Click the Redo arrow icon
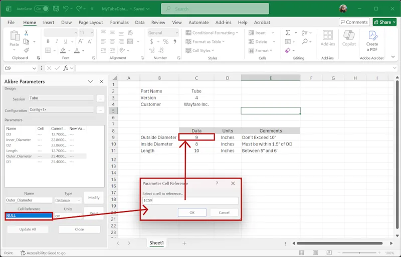This screenshot has width=401, height=257. coord(79,8)
